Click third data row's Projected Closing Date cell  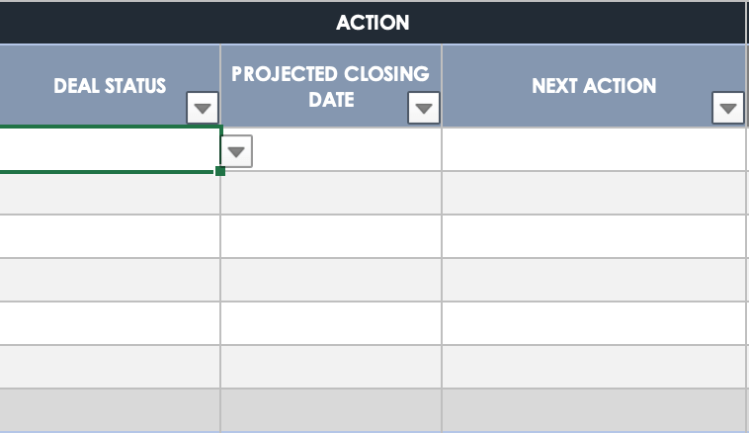(330, 236)
